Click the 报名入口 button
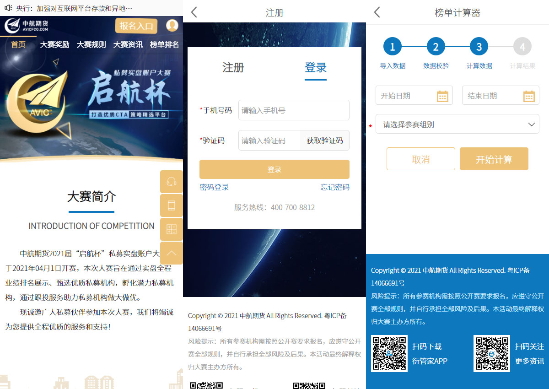Screen dimensions: 549x389 (x=136, y=26)
